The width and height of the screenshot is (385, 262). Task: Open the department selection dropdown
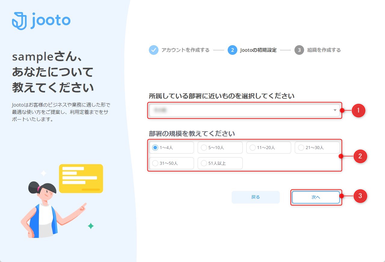click(244, 111)
